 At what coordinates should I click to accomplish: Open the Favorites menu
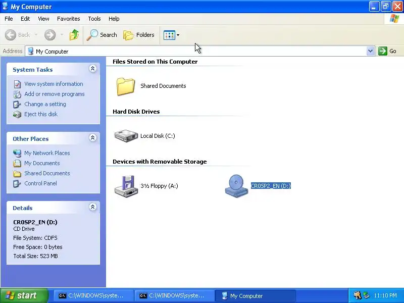(69, 19)
